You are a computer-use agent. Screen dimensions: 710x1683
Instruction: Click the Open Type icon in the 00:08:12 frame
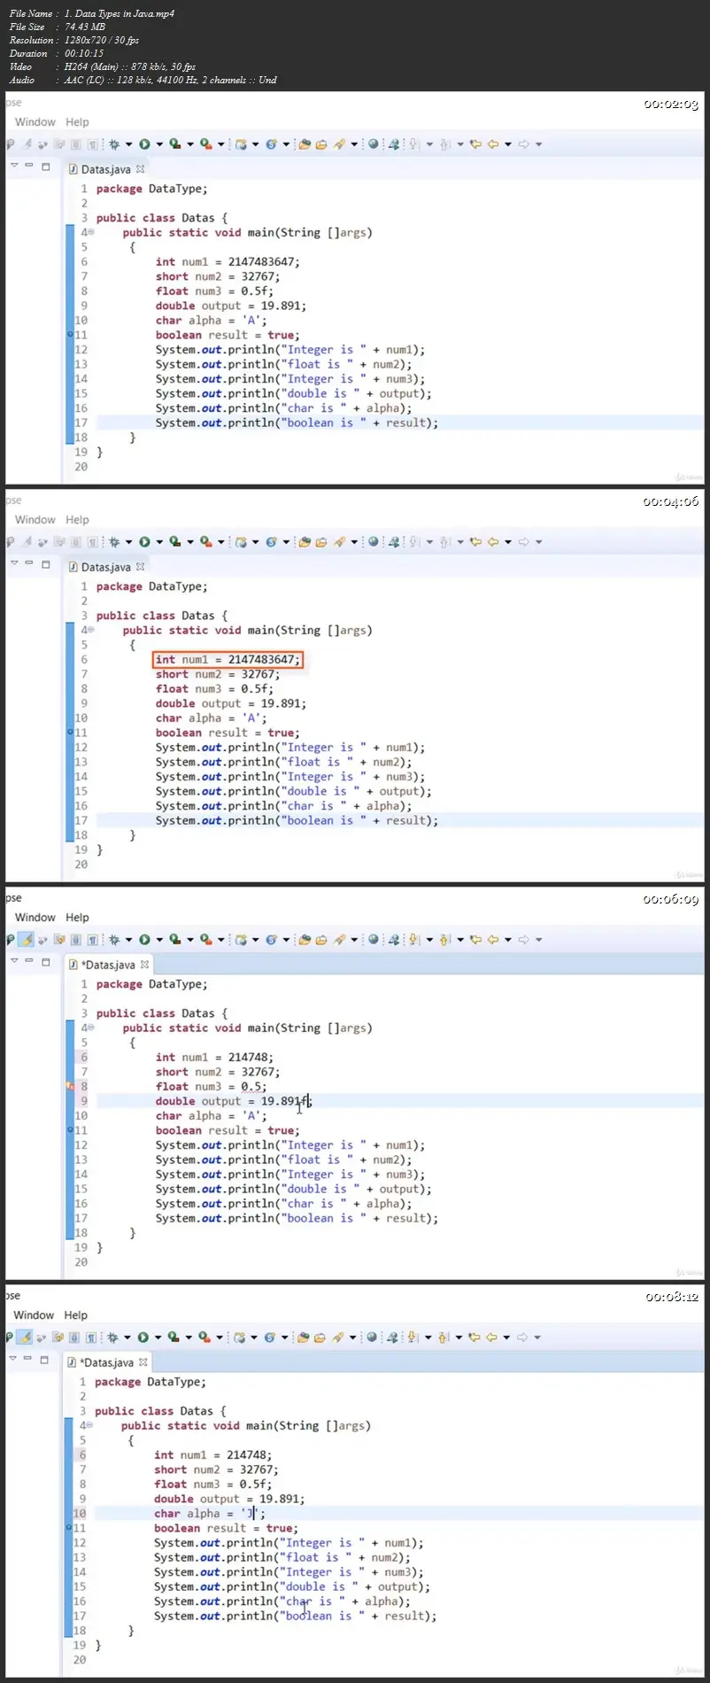point(303,1337)
